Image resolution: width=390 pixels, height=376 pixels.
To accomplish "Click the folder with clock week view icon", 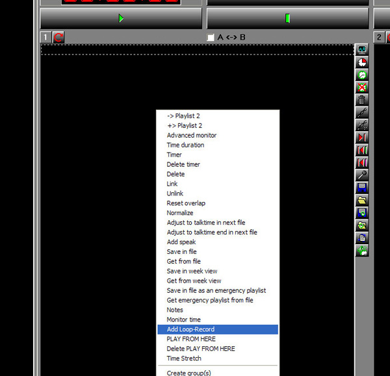I will pyautogui.click(x=362, y=225).
